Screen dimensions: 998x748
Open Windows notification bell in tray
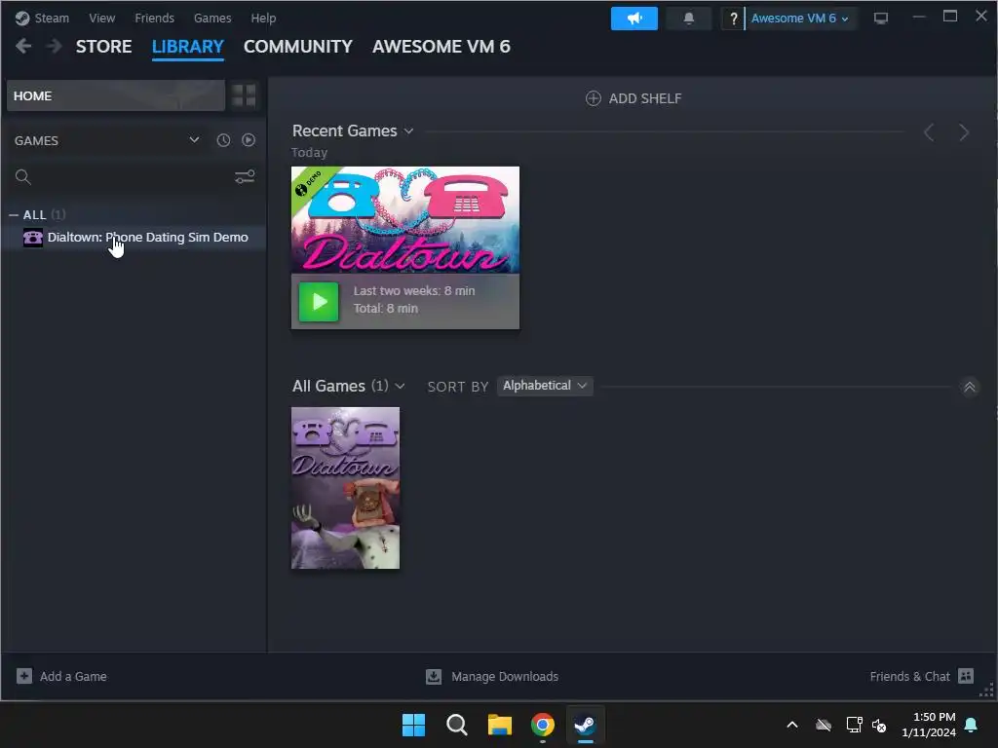point(972,725)
